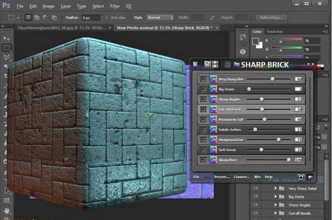
Task: Click the foreground color swatch in Color panel
Action: click(x=256, y=42)
